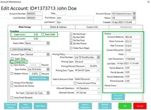Click the Account Number field
The image size is (151, 110).
[x=34, y=14]
